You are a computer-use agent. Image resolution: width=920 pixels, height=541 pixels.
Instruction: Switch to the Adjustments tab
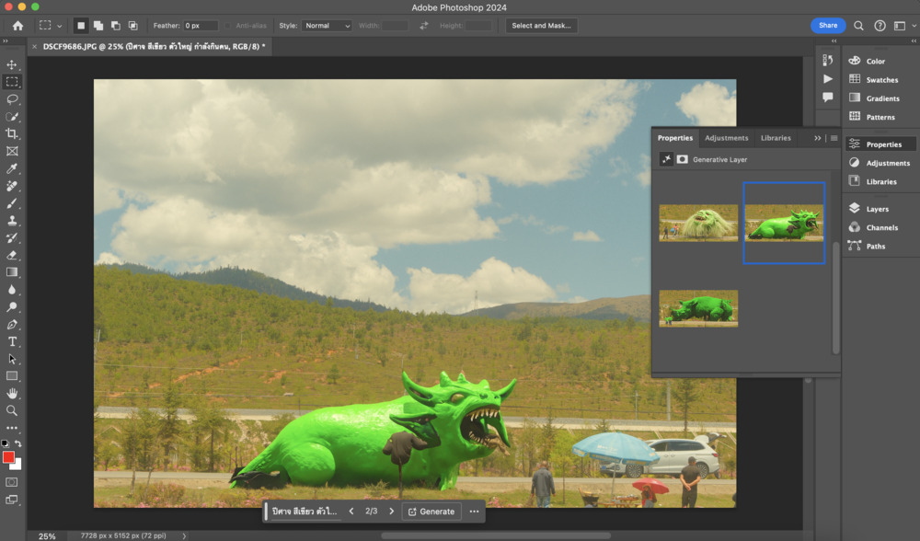tap(726, 138)
